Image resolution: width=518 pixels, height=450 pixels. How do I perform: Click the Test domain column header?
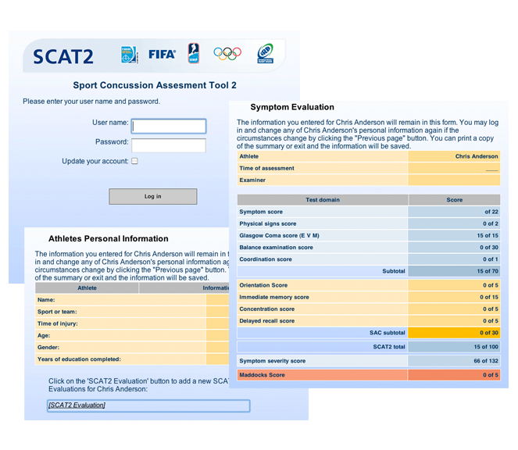(x=323, y=200)
